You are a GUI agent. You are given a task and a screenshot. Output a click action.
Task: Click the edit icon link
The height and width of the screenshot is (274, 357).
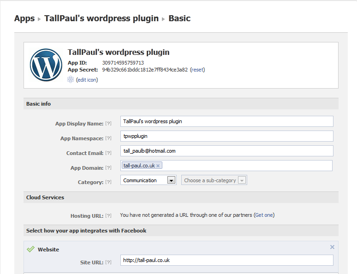(x=87, y=80)
